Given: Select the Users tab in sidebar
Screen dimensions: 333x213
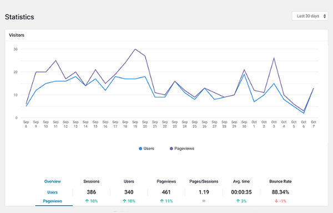Looking at the screenshot, I should [53, 192].
